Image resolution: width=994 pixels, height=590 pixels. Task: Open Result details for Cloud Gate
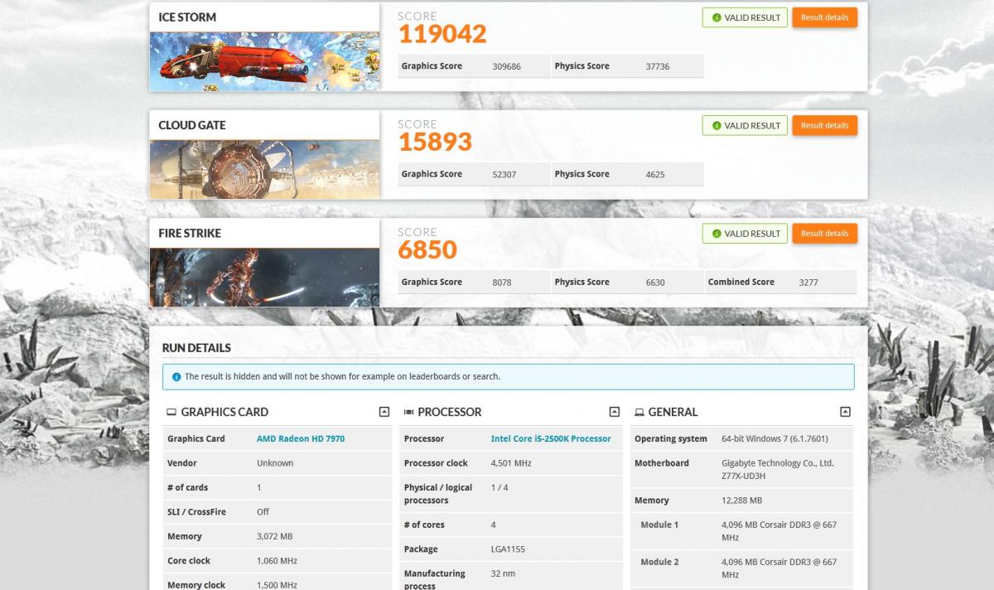tap(824, 125)
